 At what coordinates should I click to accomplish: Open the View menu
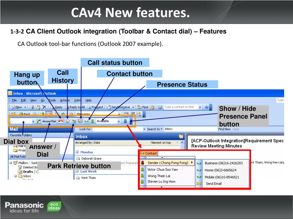coord(33,100)
